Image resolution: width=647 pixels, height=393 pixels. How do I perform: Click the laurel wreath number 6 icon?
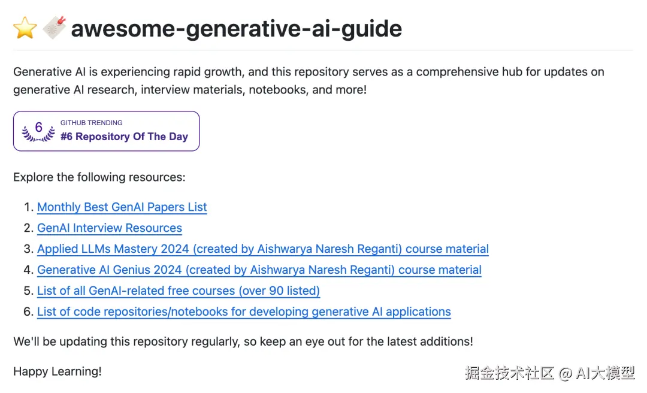tap(38, 131)
